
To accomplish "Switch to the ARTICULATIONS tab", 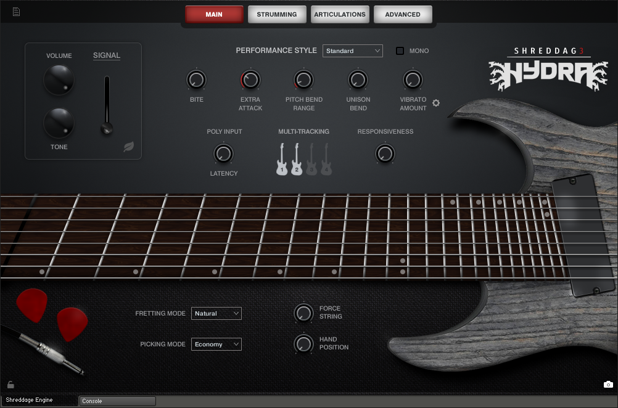I will [x=340, y=14].
